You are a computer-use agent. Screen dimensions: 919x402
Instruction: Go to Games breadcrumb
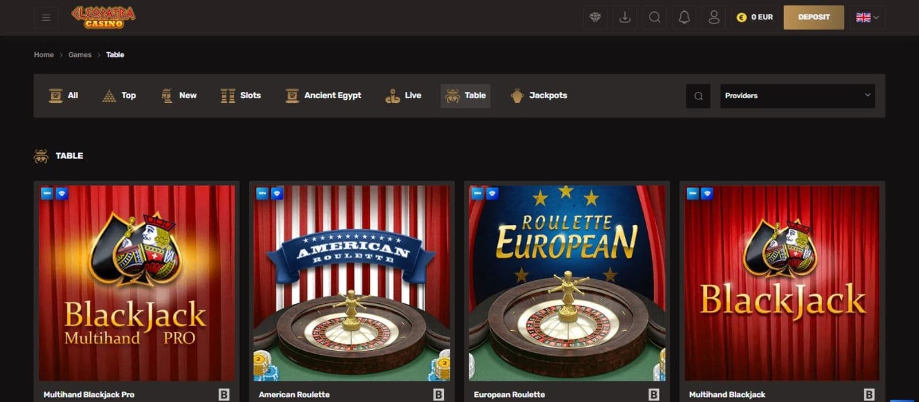pyautogui.click(x=80, y=55)
